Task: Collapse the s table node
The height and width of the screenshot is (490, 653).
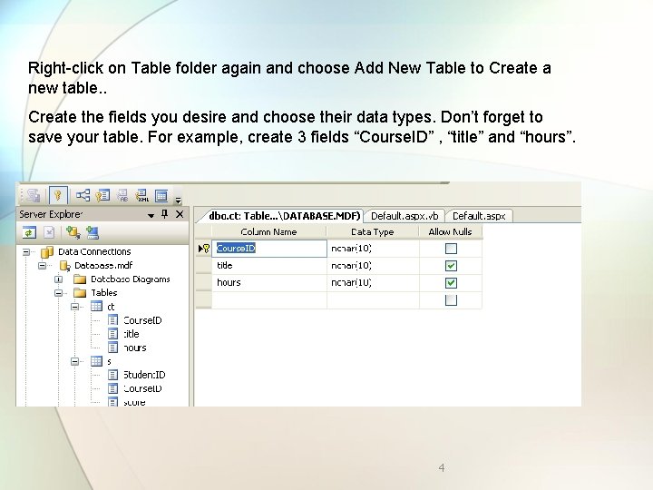Action: [75, 361]
